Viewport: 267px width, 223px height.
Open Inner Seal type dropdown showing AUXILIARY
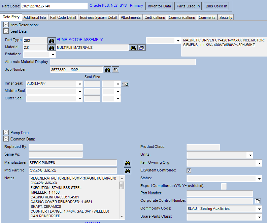click(x=80, y=84)
